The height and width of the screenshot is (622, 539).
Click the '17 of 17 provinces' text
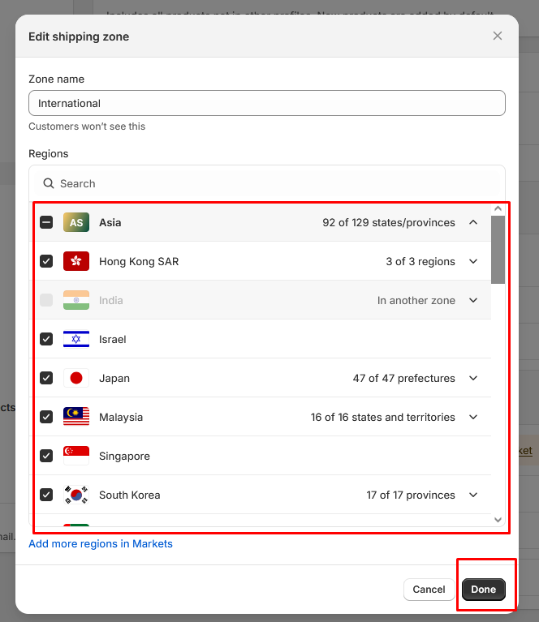pyautogui.click(x=410, y=495)
